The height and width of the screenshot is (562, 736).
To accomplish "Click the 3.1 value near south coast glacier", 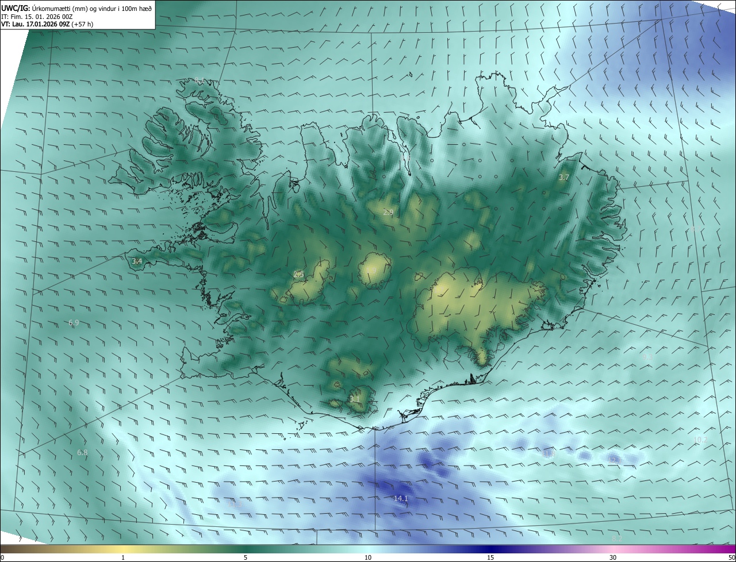I will pyautogui.click(x=355, y=399).
